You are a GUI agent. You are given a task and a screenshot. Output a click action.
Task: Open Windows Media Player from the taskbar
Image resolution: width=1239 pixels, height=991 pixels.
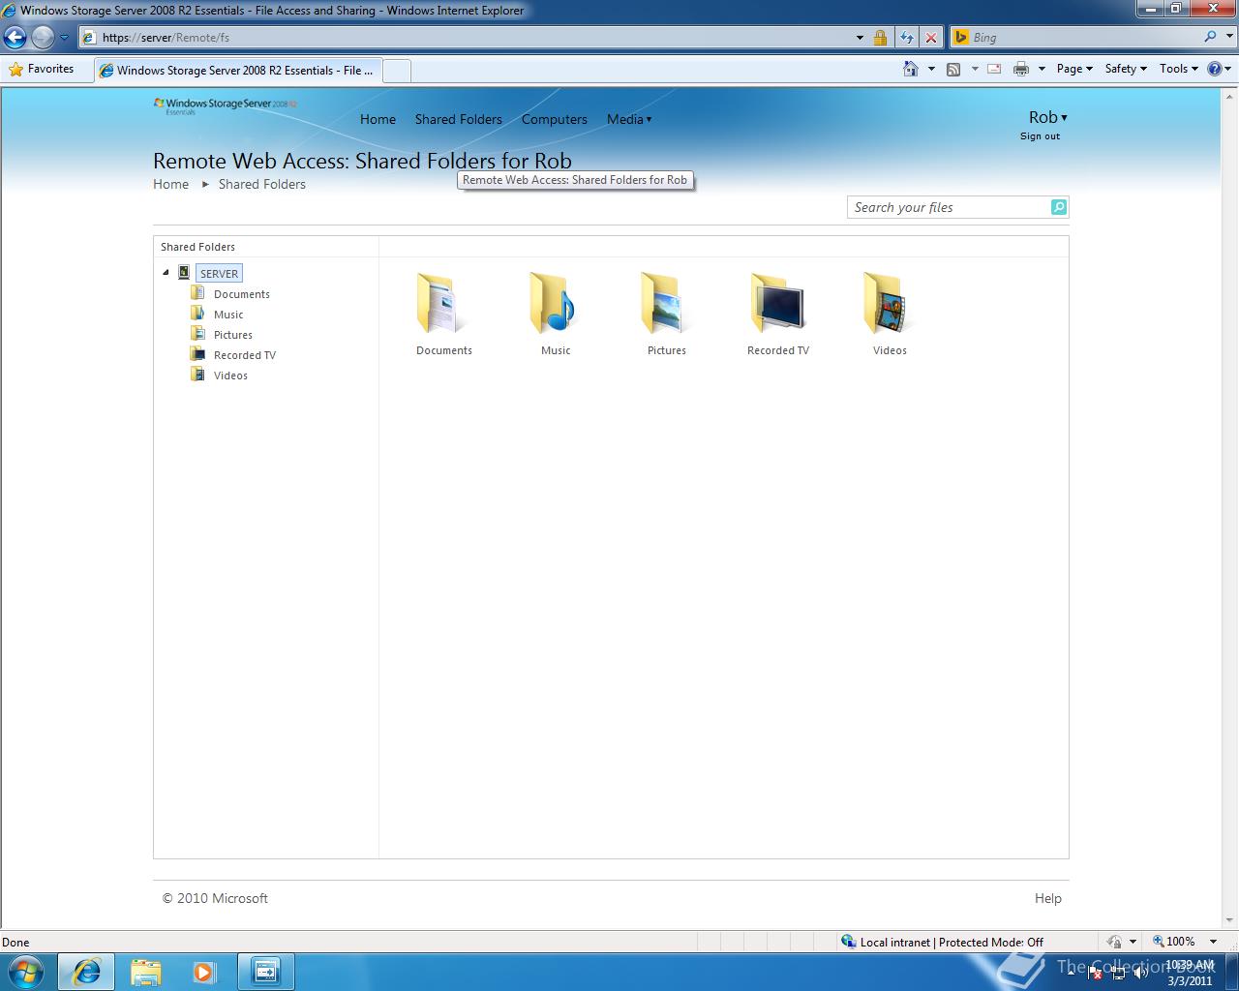click(x=204, y=972)
